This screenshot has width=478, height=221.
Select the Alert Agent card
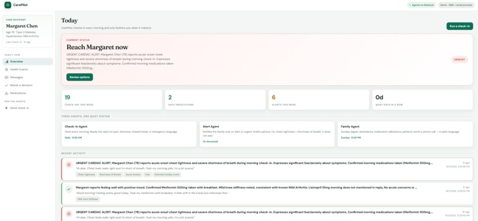tap(267, 134)
